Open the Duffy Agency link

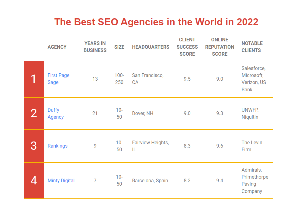pos(55,113)
